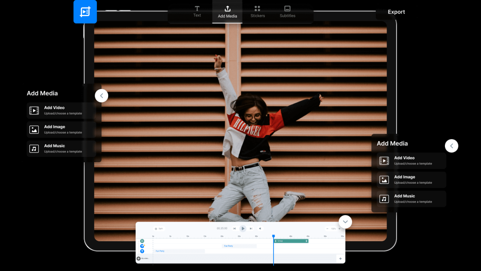This screenshot has height=271, width=481.
Task: Click the My-video track thumbnail icon
Action: click(139, 258)
